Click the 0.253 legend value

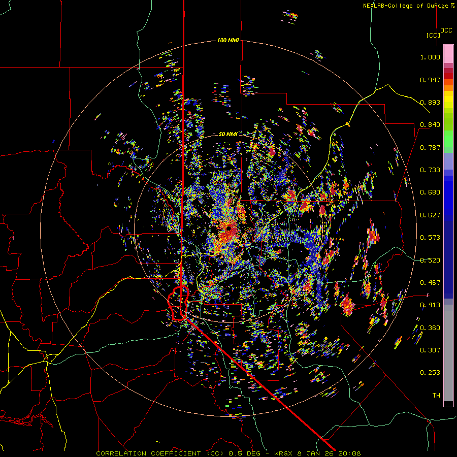430,373
